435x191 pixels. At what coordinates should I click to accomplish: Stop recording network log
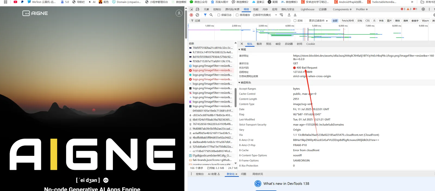coord(191,15)
